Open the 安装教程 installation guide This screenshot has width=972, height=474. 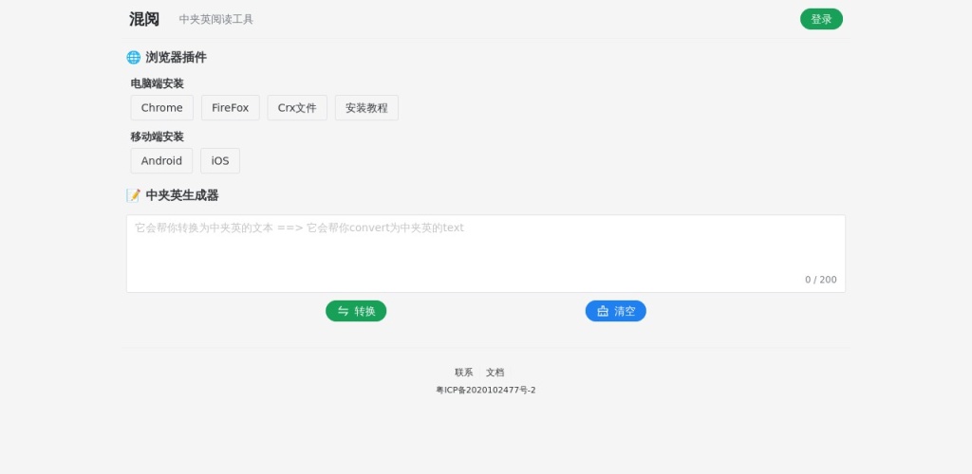coord(366,108)
